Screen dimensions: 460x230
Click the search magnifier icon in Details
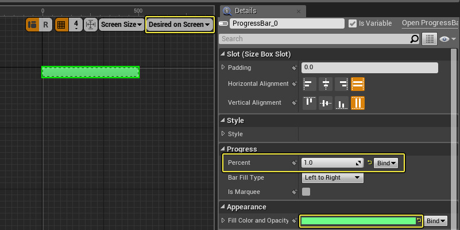[x=415, y=39]
